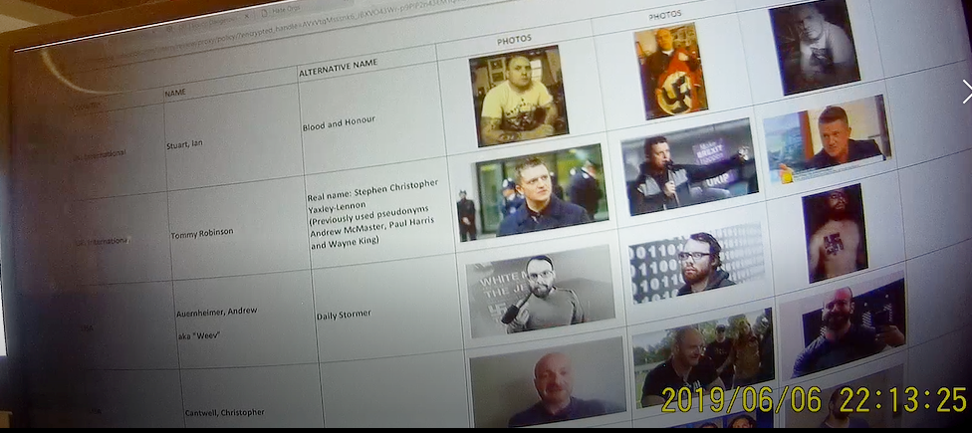
Task: Open photo of speaker beside UKIP sign
Action: pos(689,167)
